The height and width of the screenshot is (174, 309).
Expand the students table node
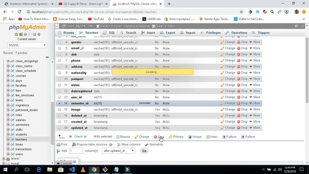pos(8,134)
